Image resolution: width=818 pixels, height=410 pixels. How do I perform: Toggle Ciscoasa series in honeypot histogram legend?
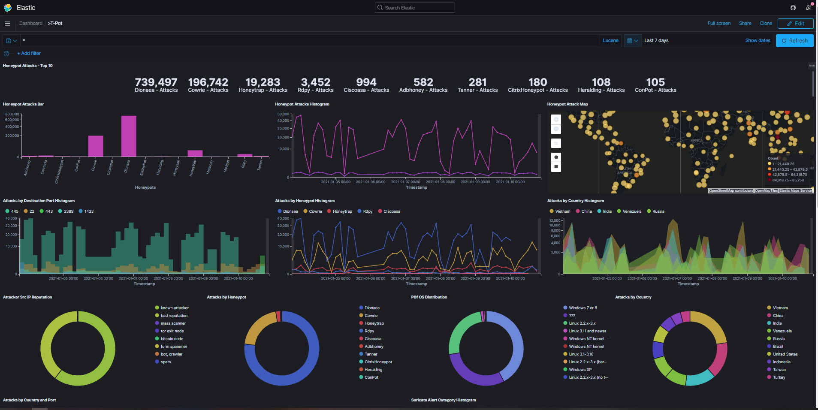coord(389,211)
